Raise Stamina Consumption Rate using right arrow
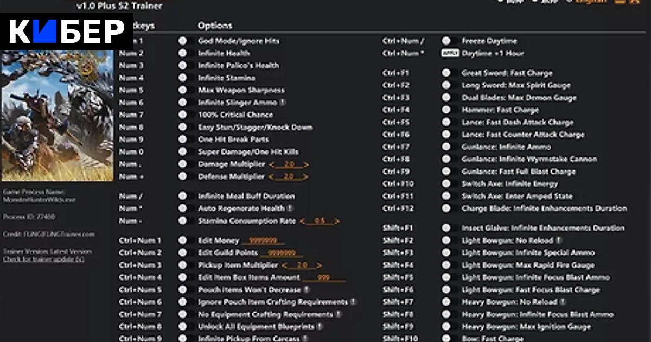 click(337, 221)
